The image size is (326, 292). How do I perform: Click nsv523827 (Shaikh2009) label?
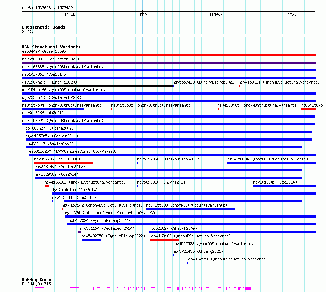pyautogui.click(x=173, y=228)
